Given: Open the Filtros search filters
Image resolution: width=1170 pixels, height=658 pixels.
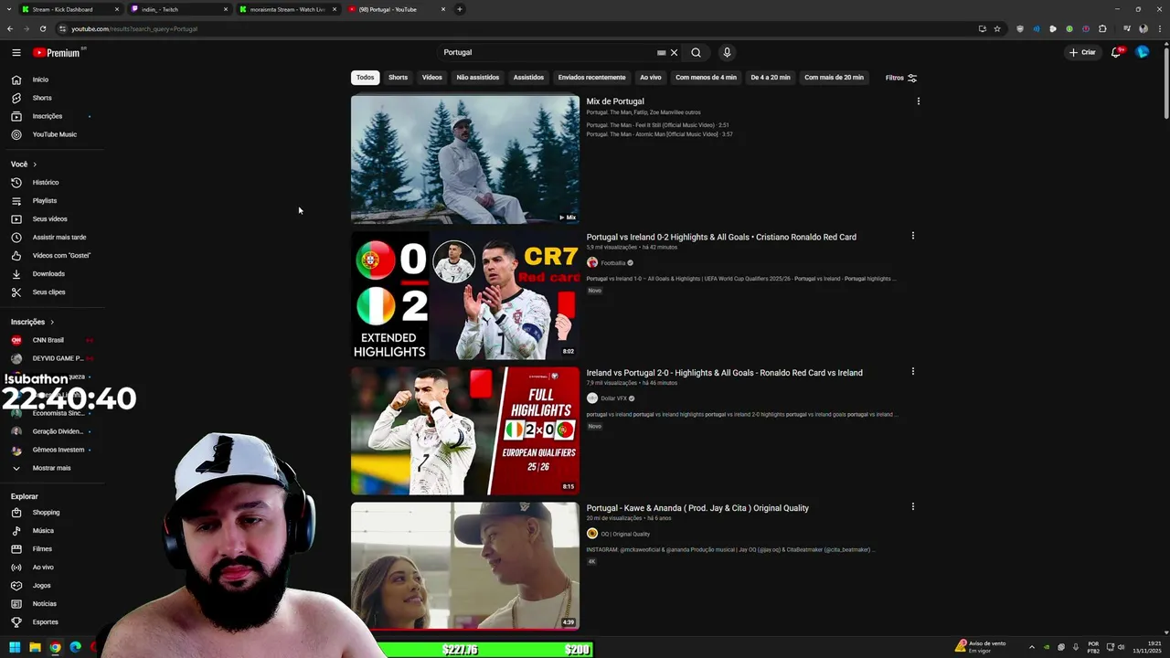Looking at the screenshot, I should pos(901,78).
